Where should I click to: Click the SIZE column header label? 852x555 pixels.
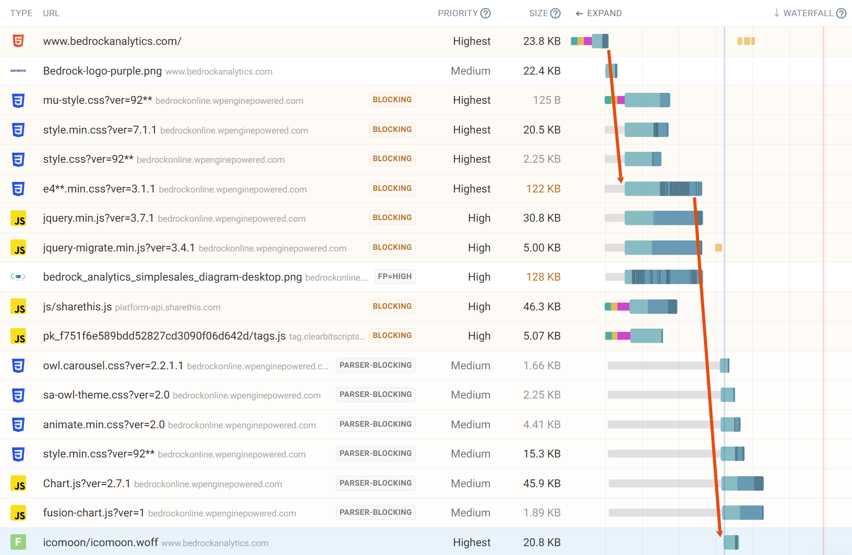(x=538, y=14)
